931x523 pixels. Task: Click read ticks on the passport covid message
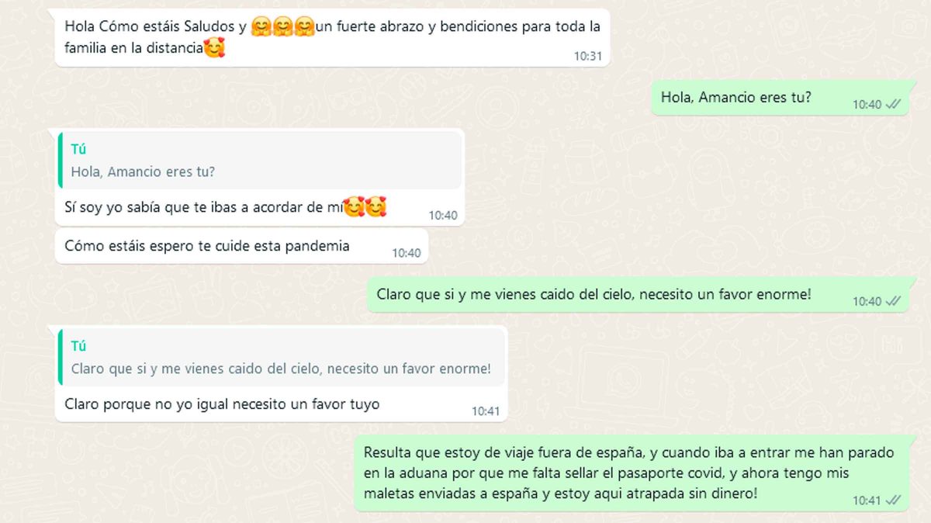pos(893,500)
